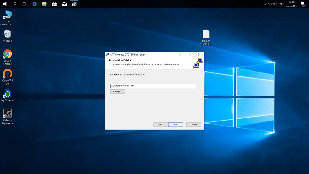
Task: Open Google Chrome desktop shortcut
Action: pos(8,54)
